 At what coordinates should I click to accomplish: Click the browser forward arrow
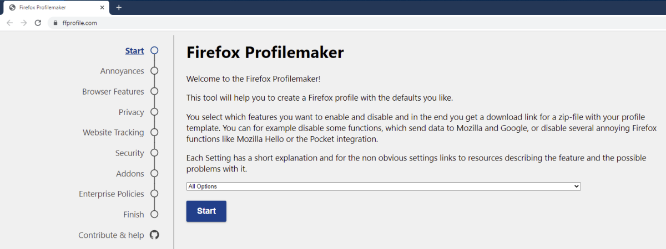pyautogui.click(x=23, y=23)
